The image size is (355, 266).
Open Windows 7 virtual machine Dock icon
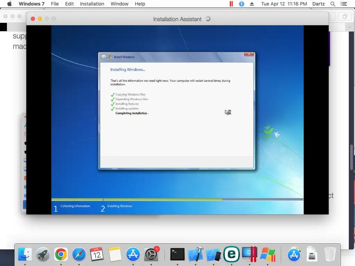click(x=268, y=254)
